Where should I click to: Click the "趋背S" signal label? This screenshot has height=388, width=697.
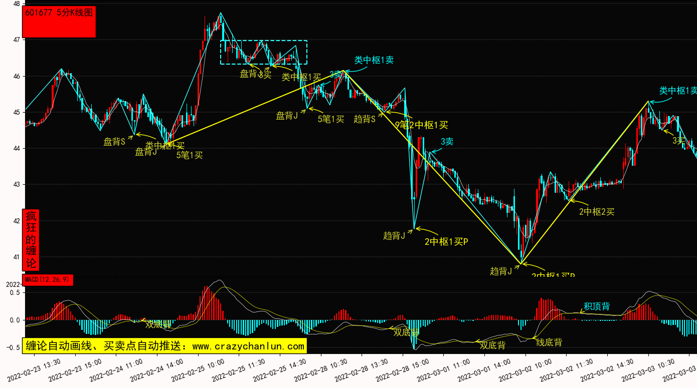[365, 119]
